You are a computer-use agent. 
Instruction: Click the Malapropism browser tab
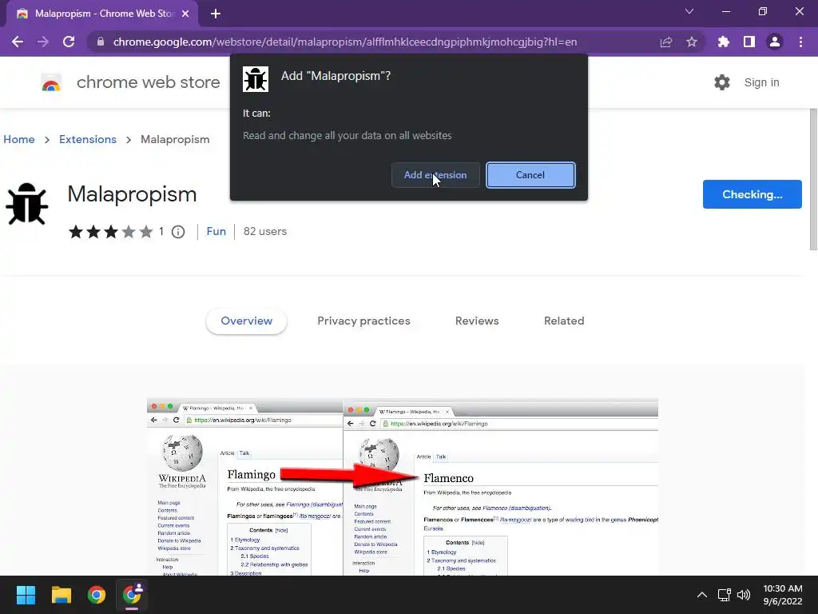(x=102, y=14)
